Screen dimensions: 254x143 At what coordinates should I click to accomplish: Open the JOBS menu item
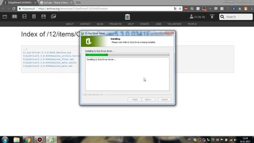coord(158,24)
